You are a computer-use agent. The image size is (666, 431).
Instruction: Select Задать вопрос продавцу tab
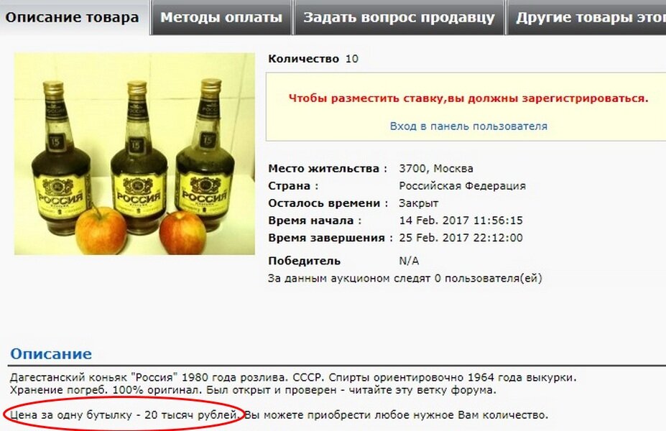coord(399,17)
